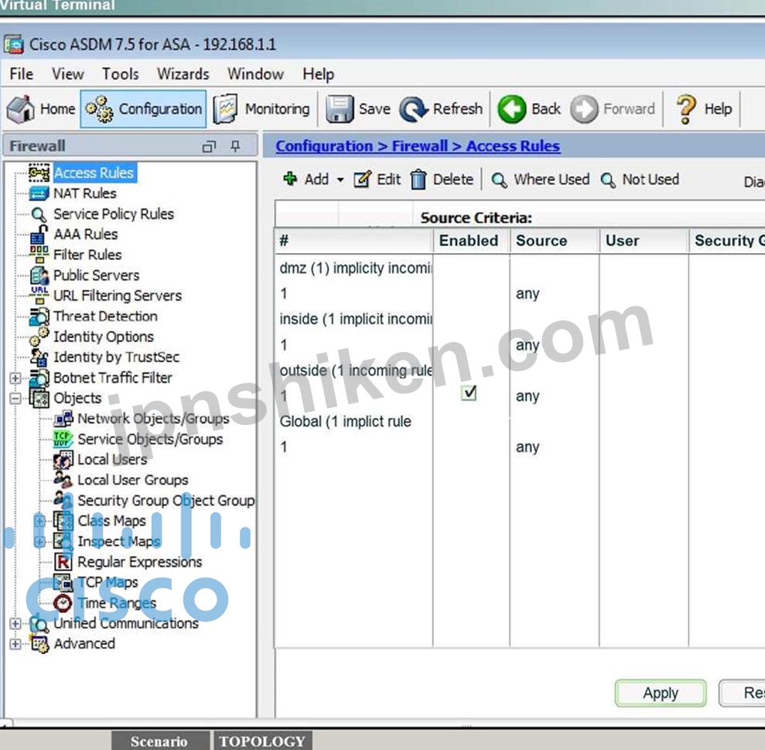The width and height of the screenshot is (765, 750).
Task: Follow Configuration > Firewall > Access Rules breadcrumb
Action: click(418, 146)
